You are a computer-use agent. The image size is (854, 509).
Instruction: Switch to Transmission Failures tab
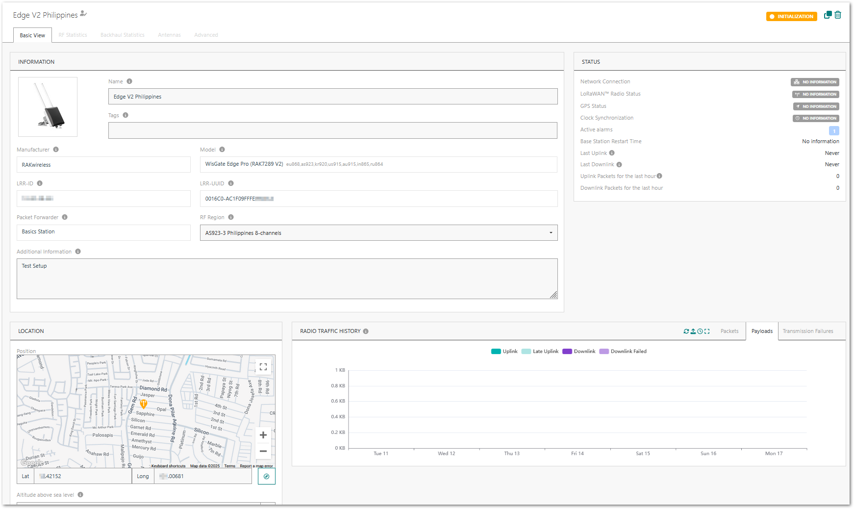(x=808, y=331)
